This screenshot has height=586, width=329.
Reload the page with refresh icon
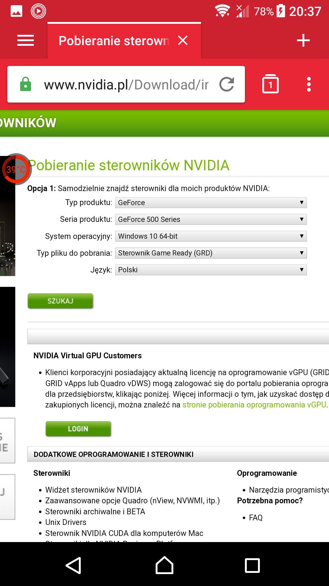coord(227,85)
